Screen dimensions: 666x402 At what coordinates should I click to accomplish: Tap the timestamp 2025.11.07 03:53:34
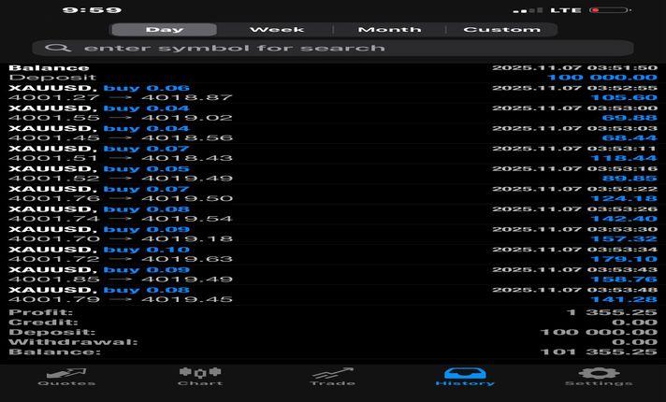tap(574, 250)
